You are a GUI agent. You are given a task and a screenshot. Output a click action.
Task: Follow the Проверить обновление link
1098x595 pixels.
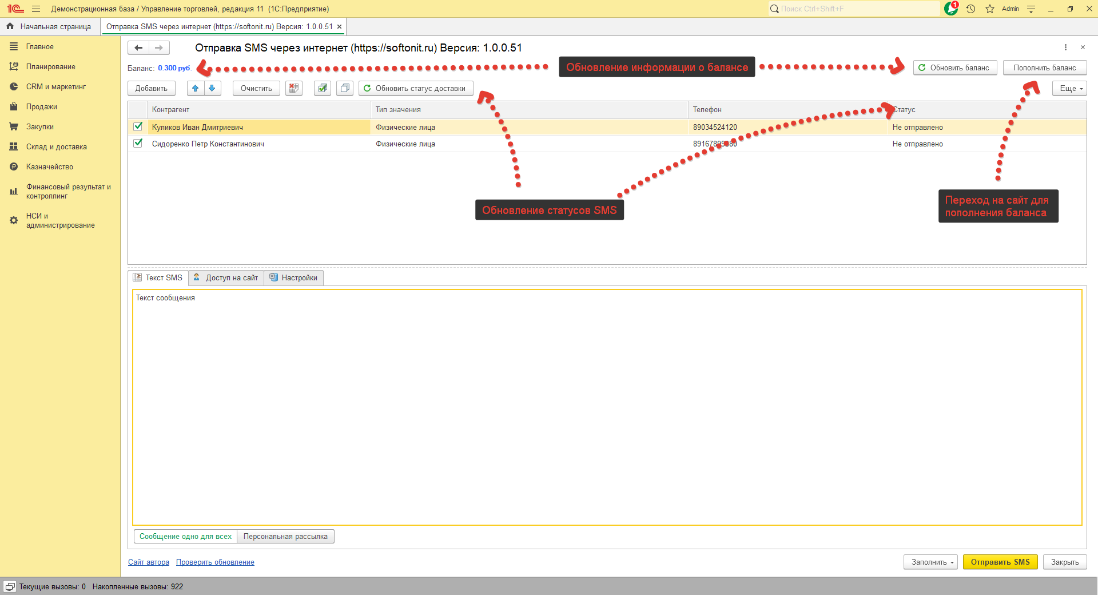click(215, 562)
